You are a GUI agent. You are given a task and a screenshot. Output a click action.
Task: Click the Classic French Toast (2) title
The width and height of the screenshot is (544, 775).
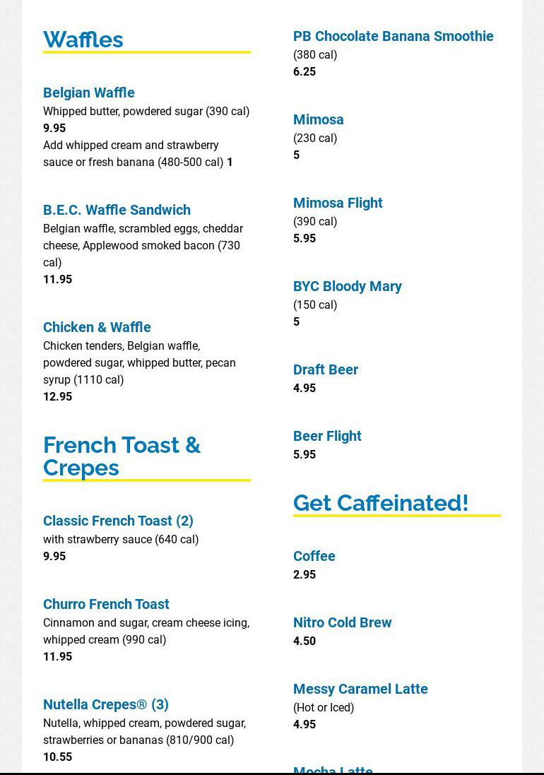(118, 521)
